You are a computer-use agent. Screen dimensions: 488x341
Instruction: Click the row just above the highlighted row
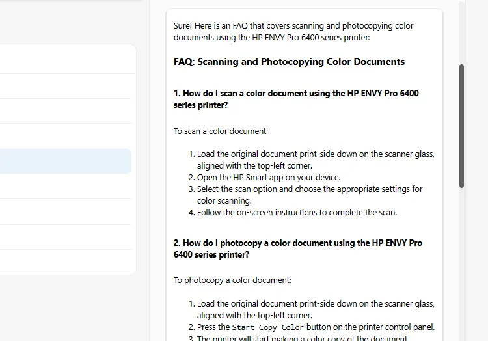[x=65, y=136]
